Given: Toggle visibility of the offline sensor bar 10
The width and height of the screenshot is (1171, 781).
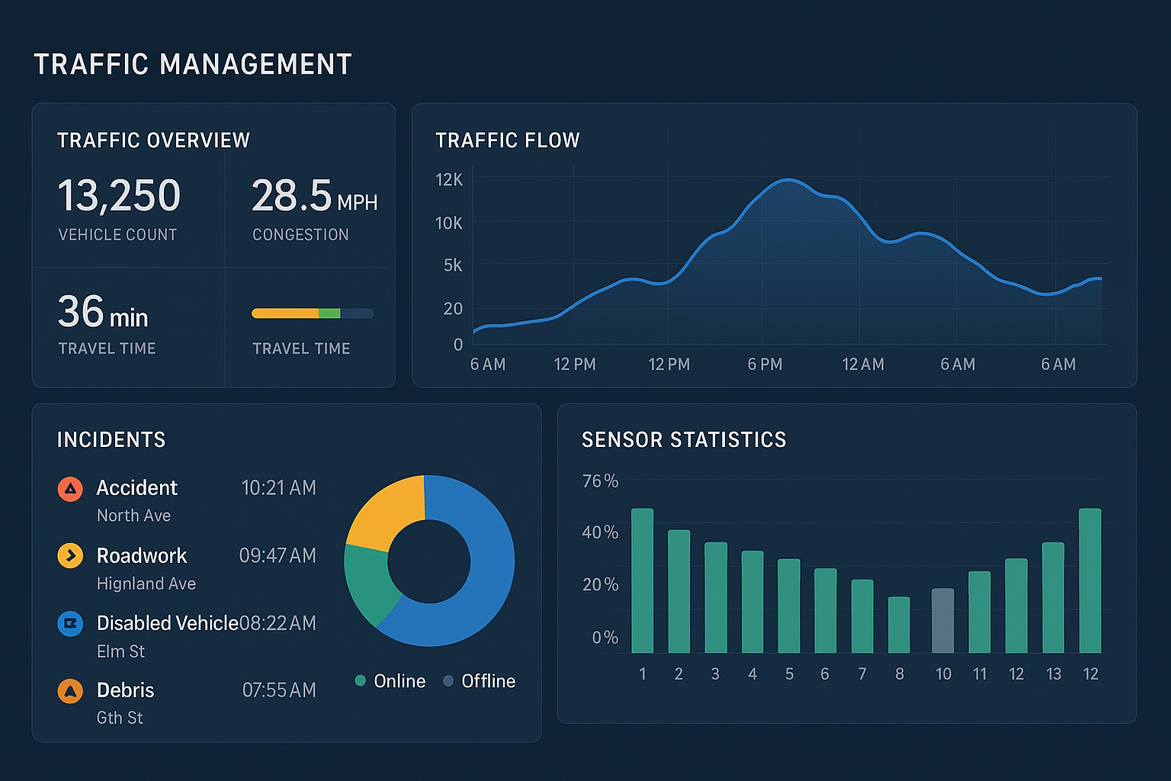Looking at the screenshot, I should [942, 622].
